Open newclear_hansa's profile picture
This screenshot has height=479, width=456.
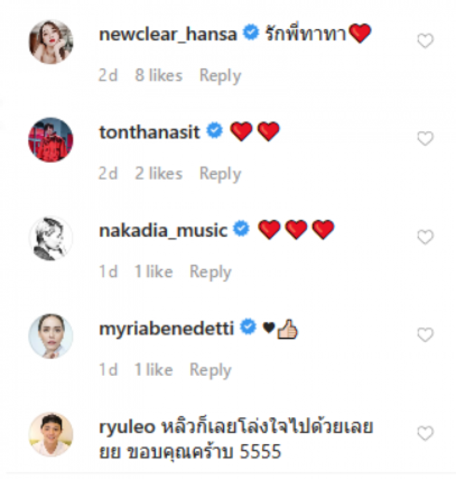coord(51,42)
